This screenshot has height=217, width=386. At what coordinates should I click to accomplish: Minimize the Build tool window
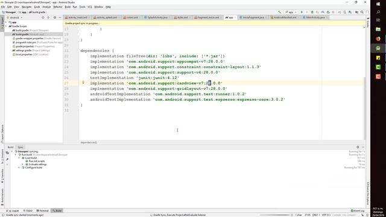(x=363, y=147)
